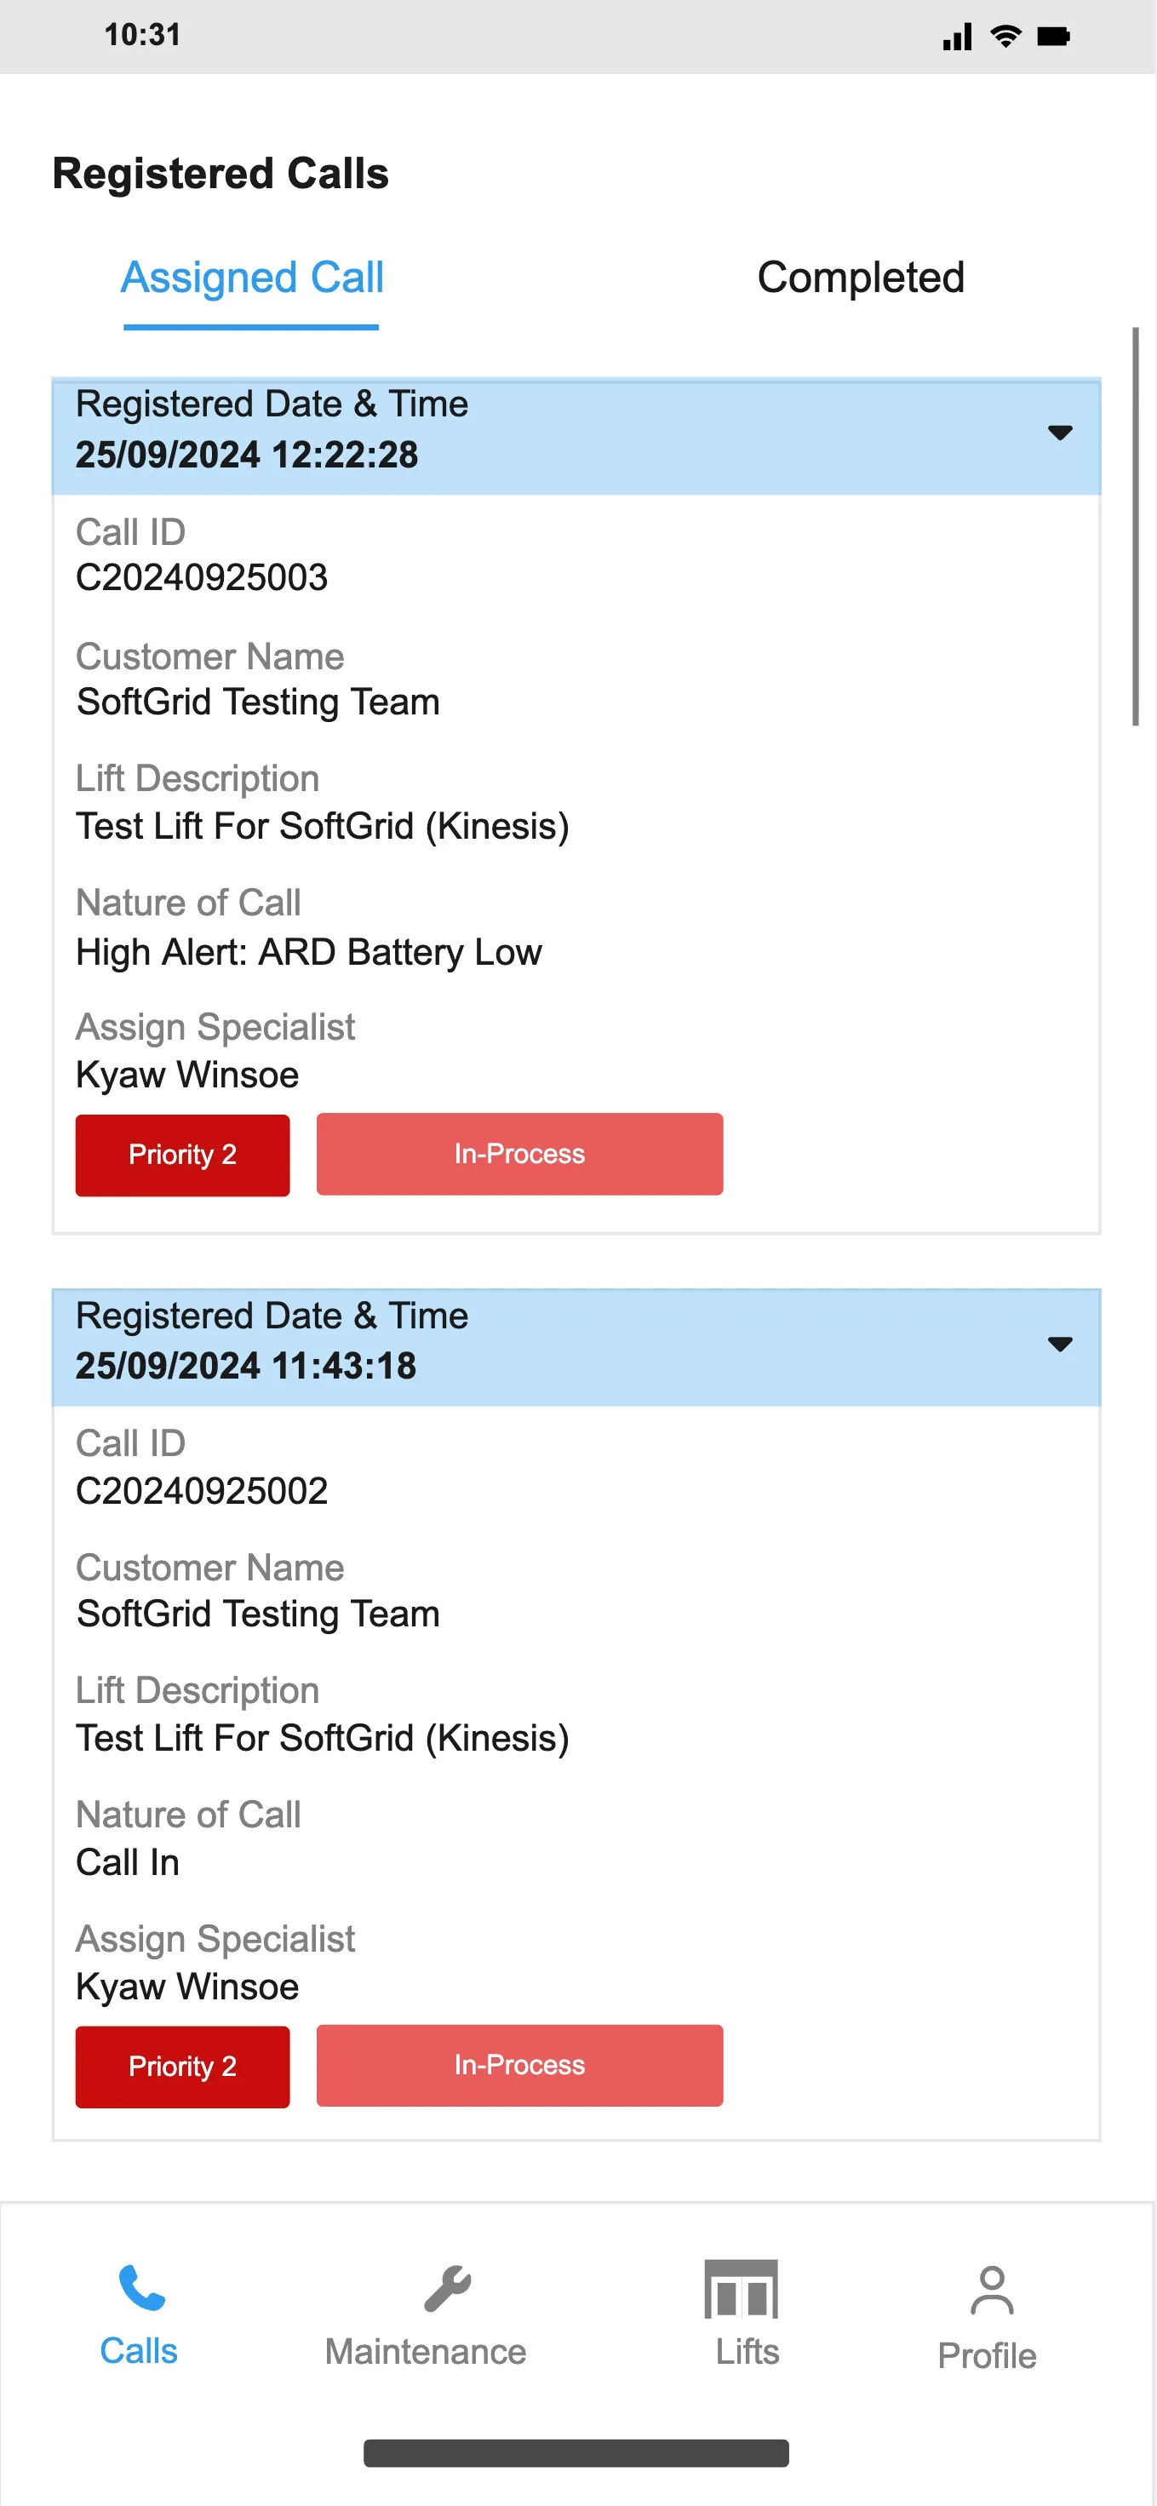Tap the 10:31 clock
The image size is (1157, 2506).
[142, 35]
